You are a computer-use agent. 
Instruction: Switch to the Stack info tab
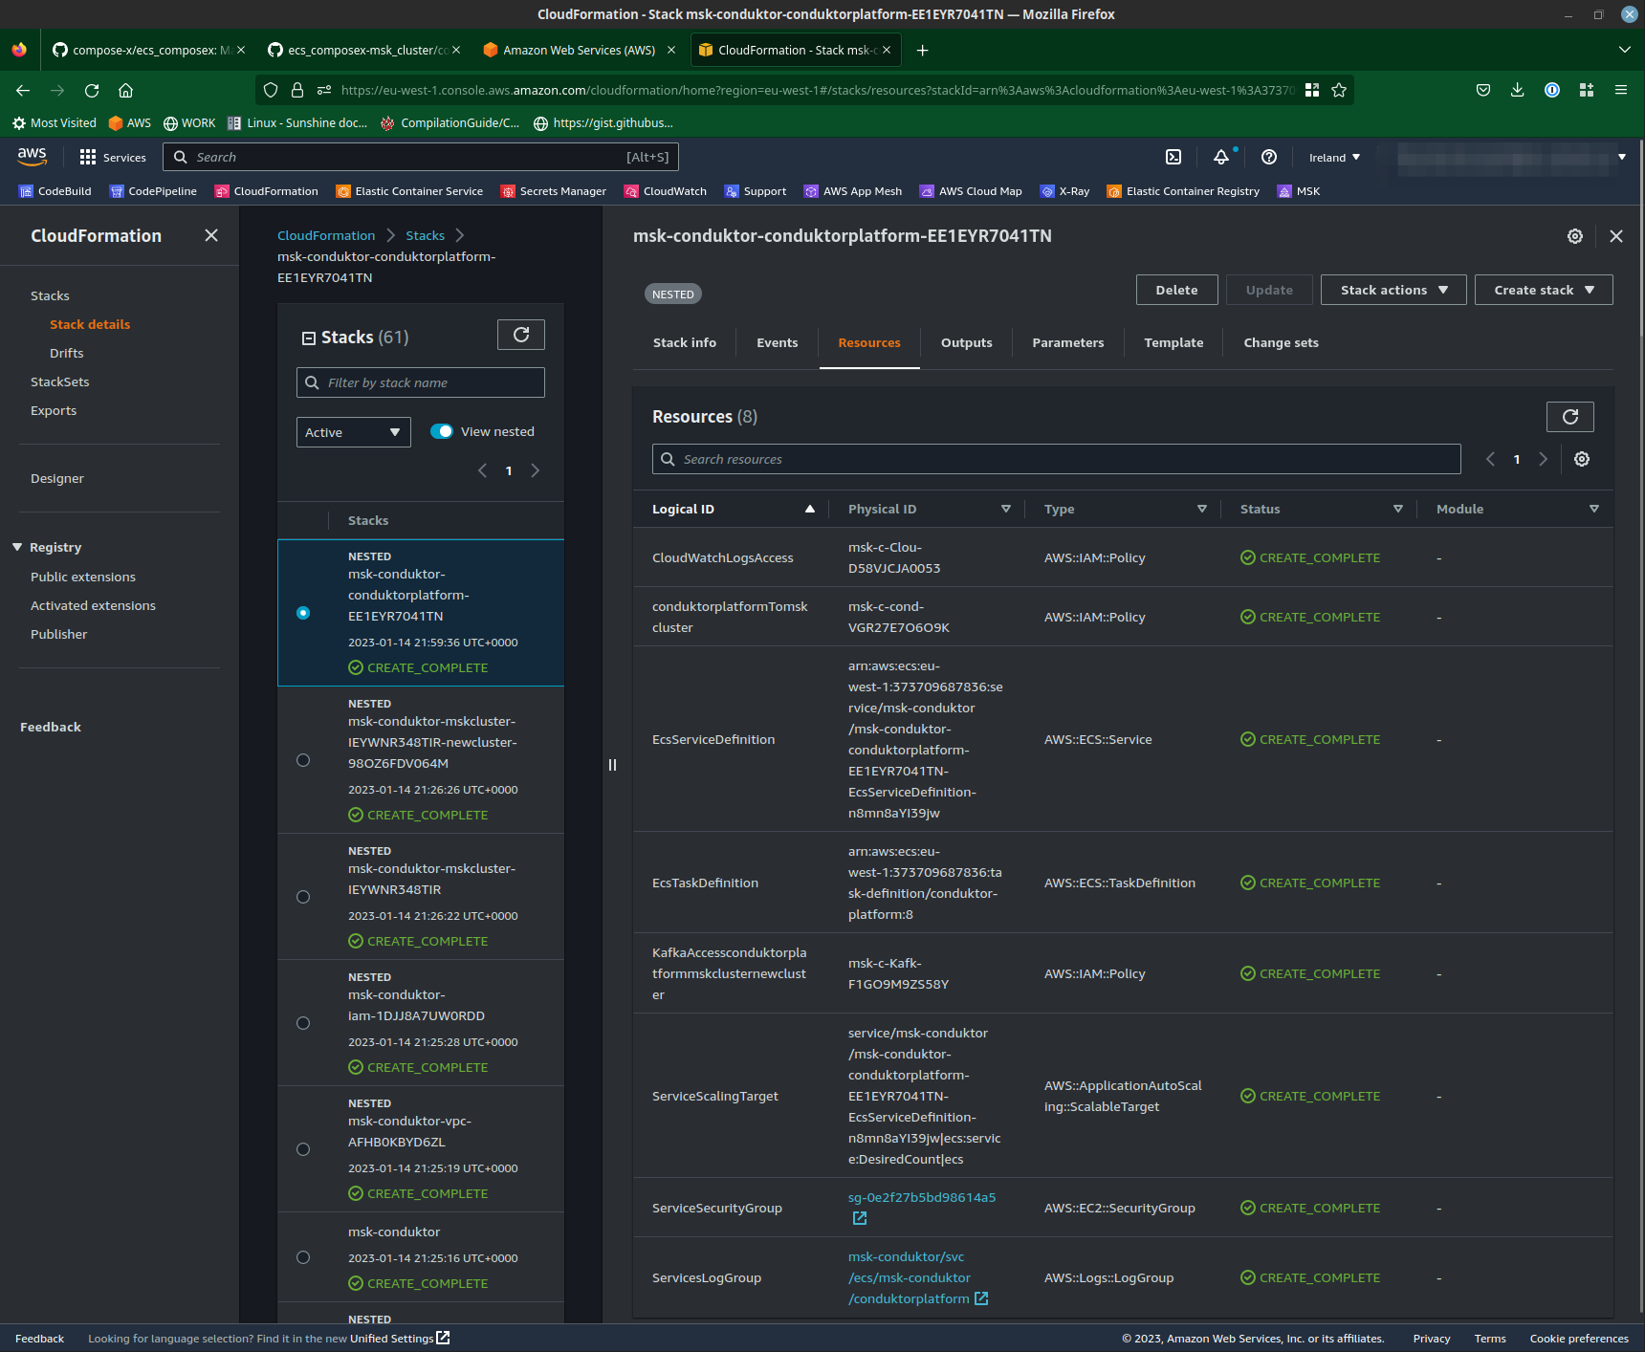[x=685, y=342]
